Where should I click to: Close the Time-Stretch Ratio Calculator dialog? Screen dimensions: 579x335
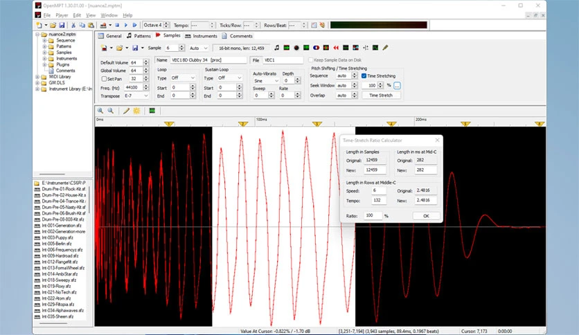(437, 141)
